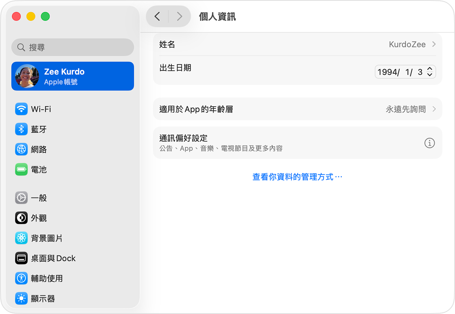Select the Zee Kurdo Apple account profile

tap(72, 76)
